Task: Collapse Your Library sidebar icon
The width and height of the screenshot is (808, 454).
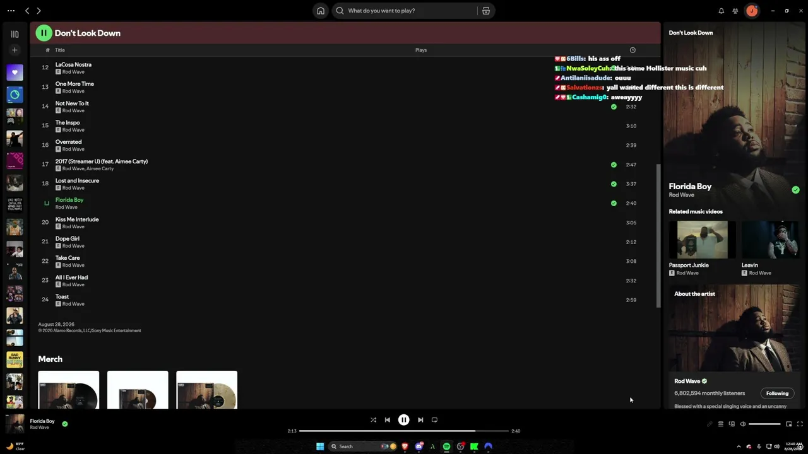Action: (x=15, y=34)
